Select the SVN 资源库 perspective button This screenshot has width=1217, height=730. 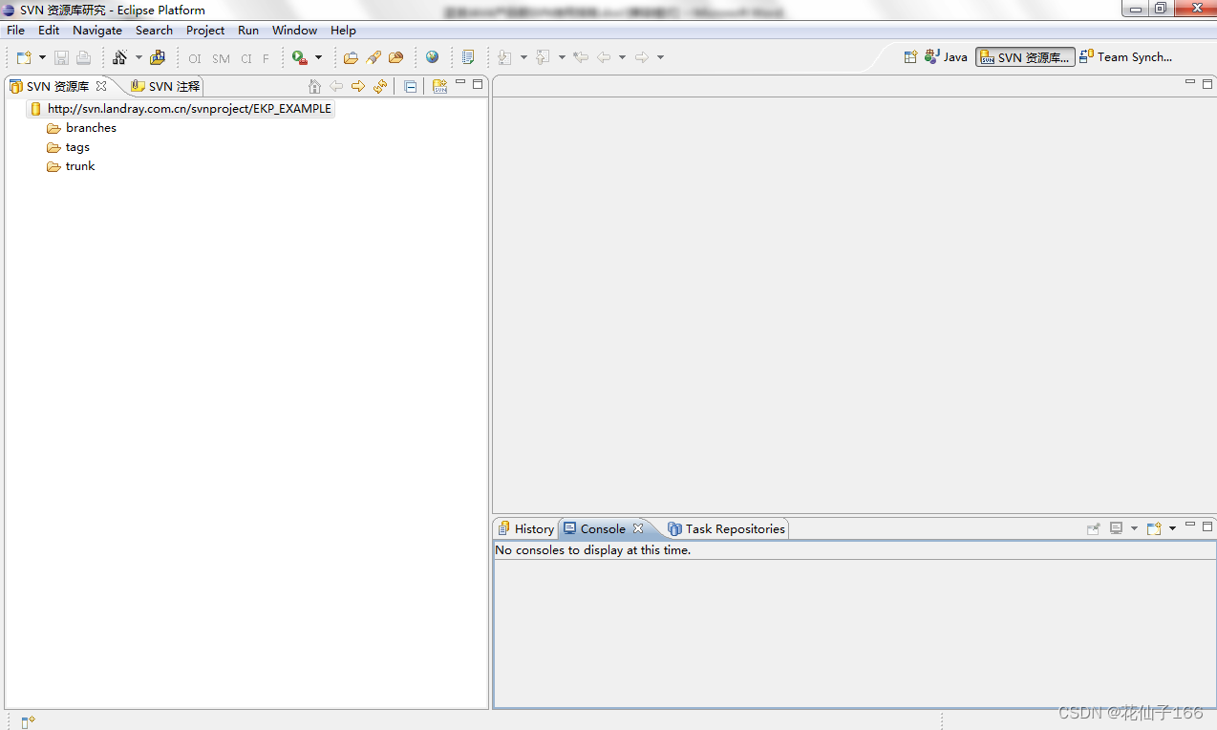pyautogui.click(x=1025, y=57)
